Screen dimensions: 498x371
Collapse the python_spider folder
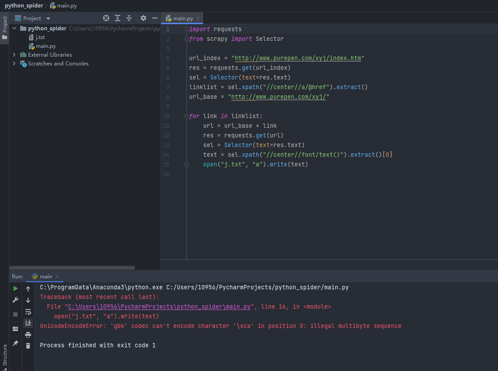14,29
